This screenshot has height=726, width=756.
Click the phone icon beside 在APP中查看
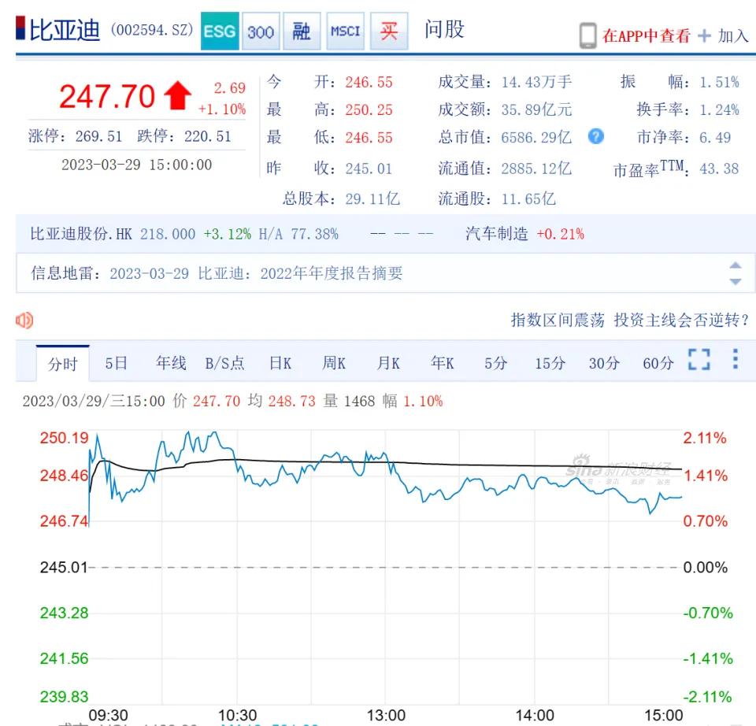coord(587,35)
